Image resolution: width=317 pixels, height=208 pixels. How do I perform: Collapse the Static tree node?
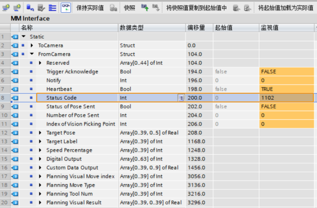pyautogui.click(x=23, y=36)
